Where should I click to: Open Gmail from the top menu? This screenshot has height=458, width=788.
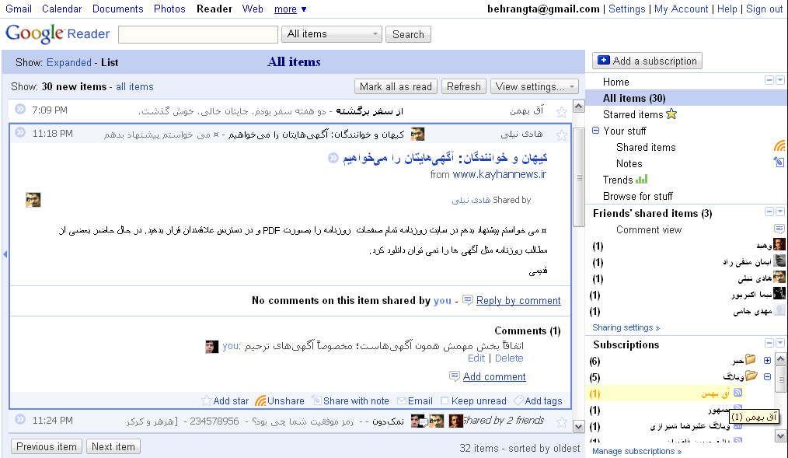18,9
